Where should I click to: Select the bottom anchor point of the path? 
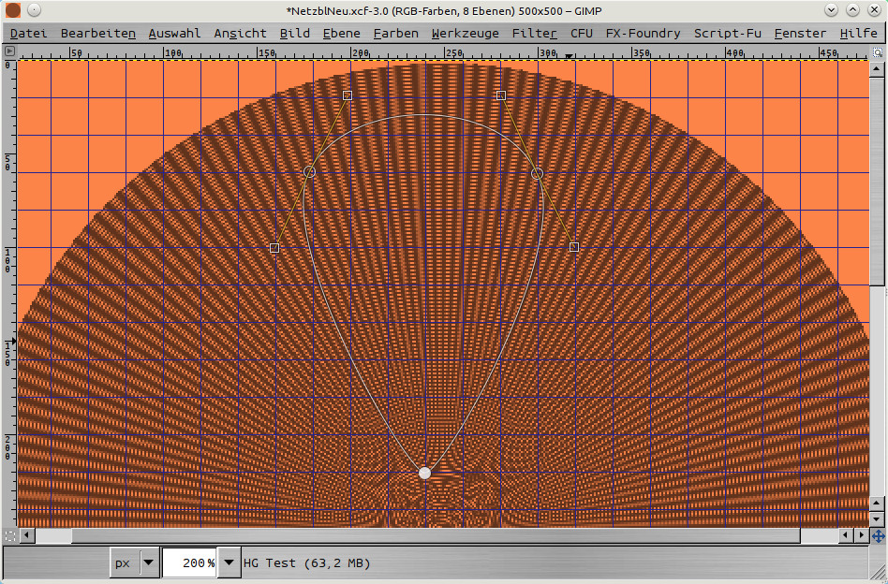click(x=424, y=474)
